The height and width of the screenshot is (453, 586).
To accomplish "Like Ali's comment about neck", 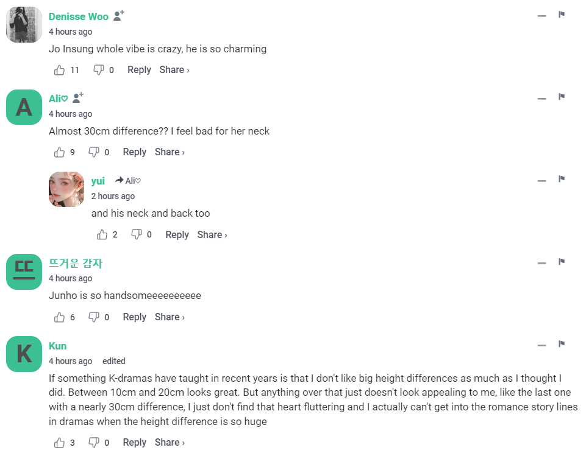I will (60, 152).
